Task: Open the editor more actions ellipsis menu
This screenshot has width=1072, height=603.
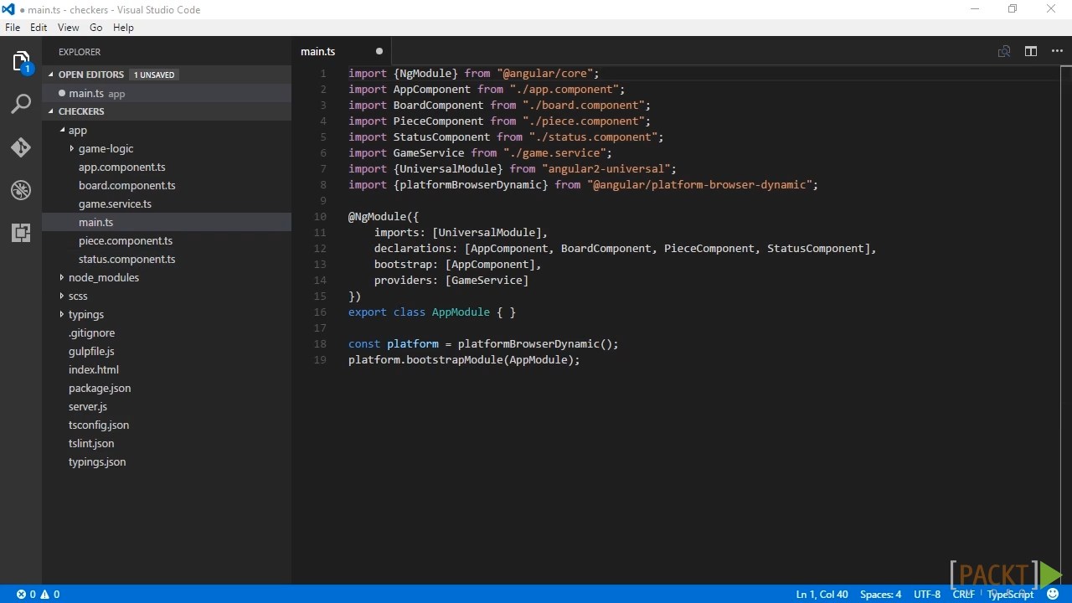Action: point(1057,51)
